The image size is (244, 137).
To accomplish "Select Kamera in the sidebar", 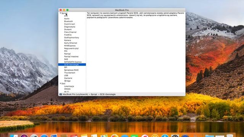I will (67, 40).
